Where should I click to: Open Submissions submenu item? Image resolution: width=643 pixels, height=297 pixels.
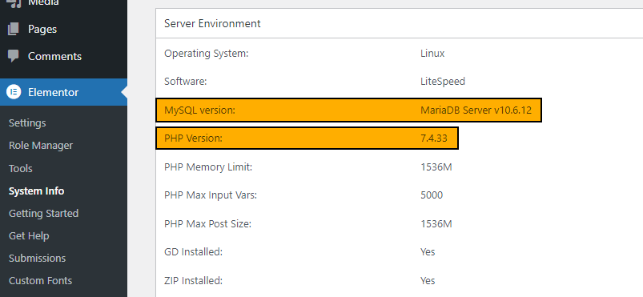[37, 259]
